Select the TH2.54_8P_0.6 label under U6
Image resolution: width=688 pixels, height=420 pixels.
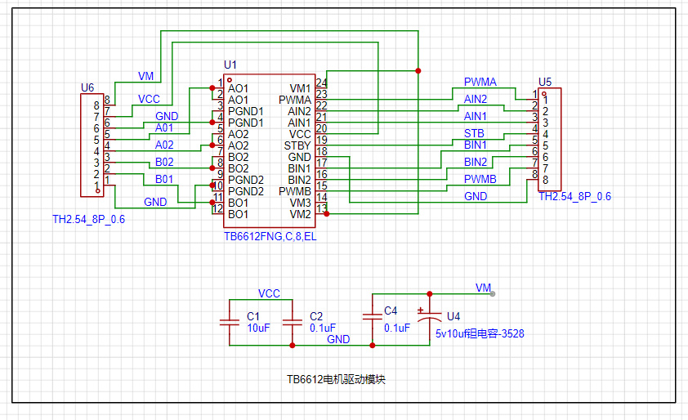pos(88,220)
